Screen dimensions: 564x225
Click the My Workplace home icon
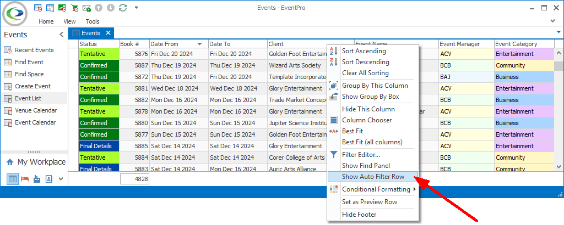pyautogui.click(x=10, y=162)
